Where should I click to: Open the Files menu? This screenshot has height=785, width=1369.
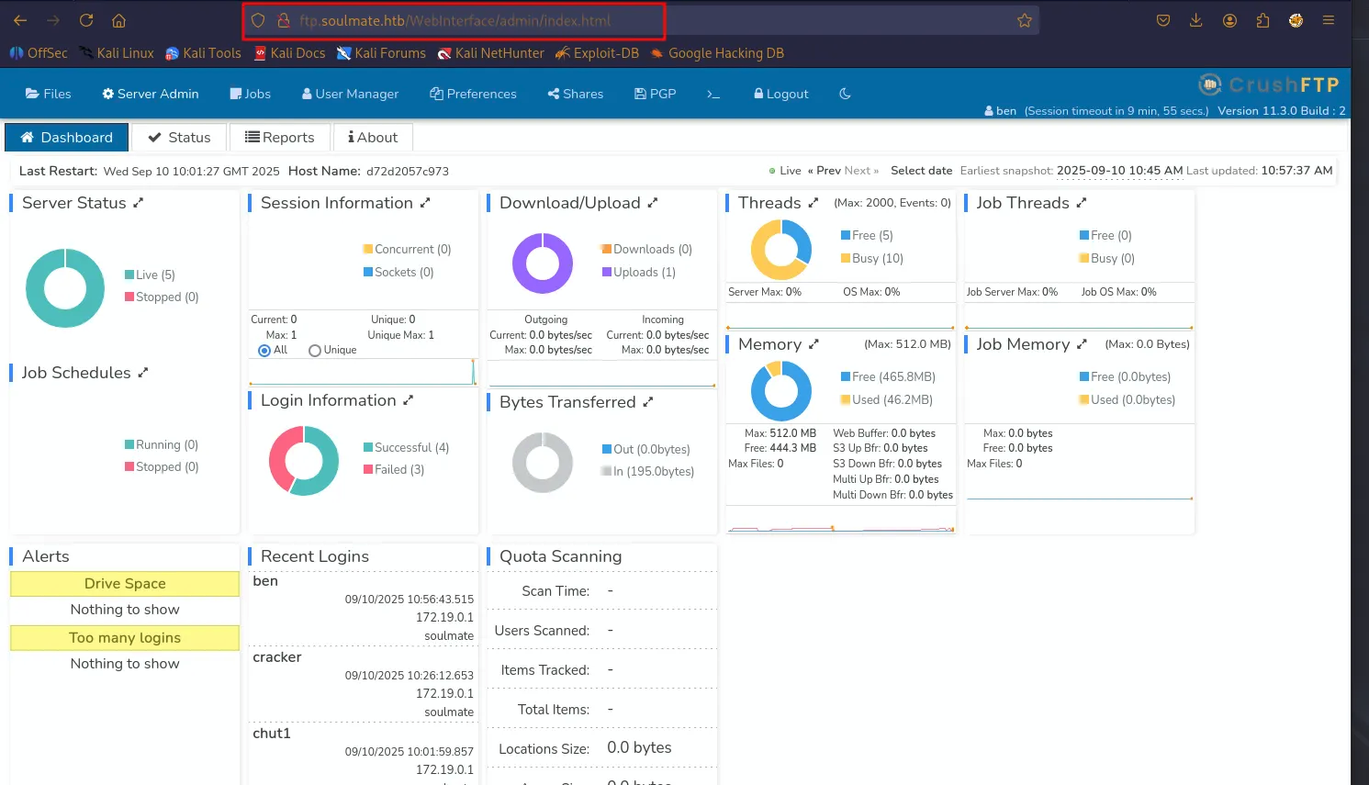(x=49, y=94)
